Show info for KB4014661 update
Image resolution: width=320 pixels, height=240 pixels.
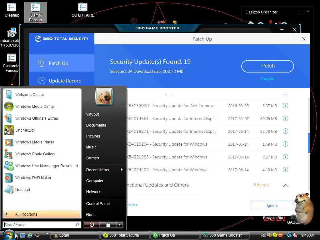coord(285,118)
